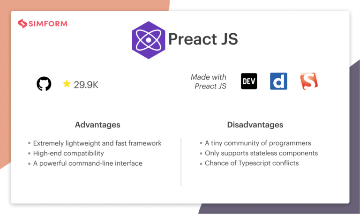
Task: Select the blue letter d logo
Action: tap(278, 81)
